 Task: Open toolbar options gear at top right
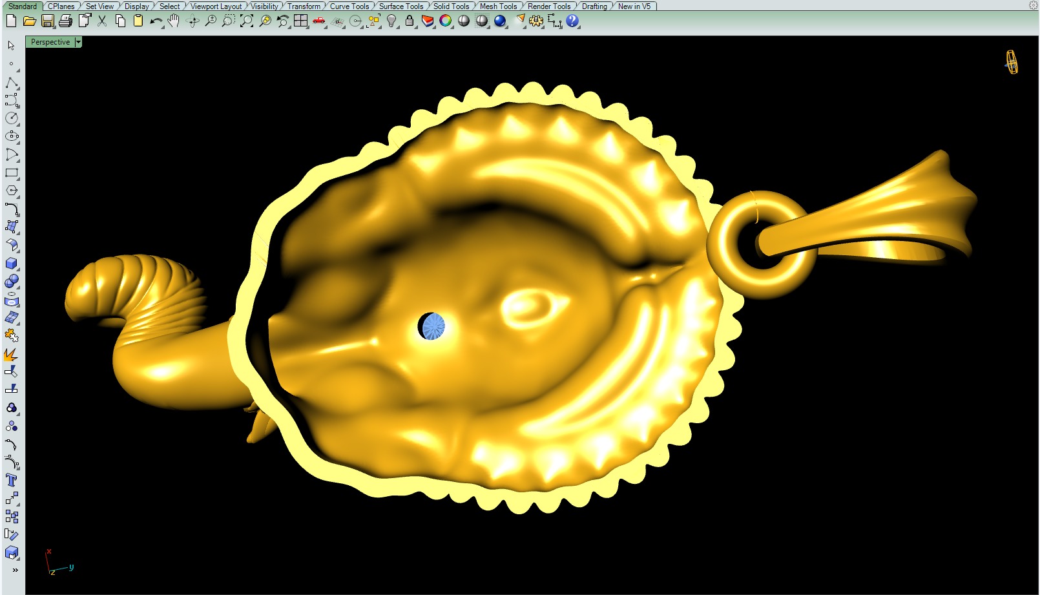click(1033, 5)
